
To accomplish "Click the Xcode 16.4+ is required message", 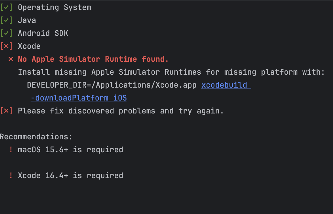I will point(70,176).
